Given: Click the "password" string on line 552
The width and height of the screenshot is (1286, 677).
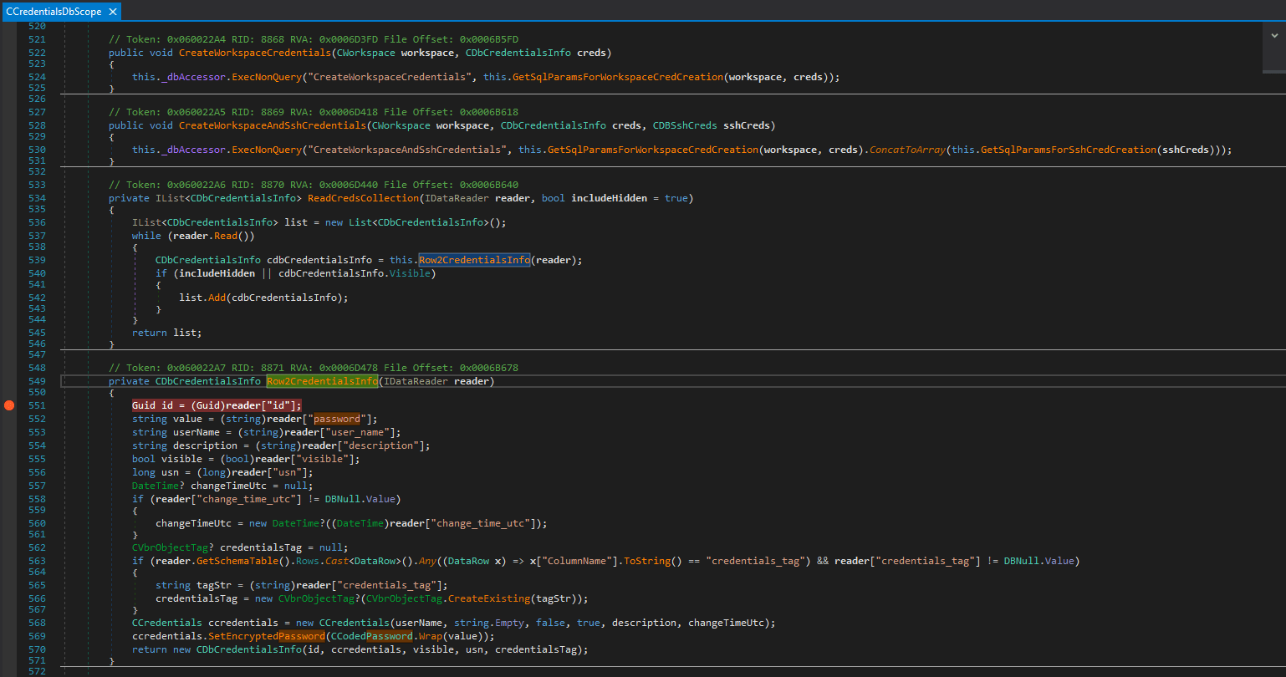Looking at the screenshot, I should coord(337,419).
